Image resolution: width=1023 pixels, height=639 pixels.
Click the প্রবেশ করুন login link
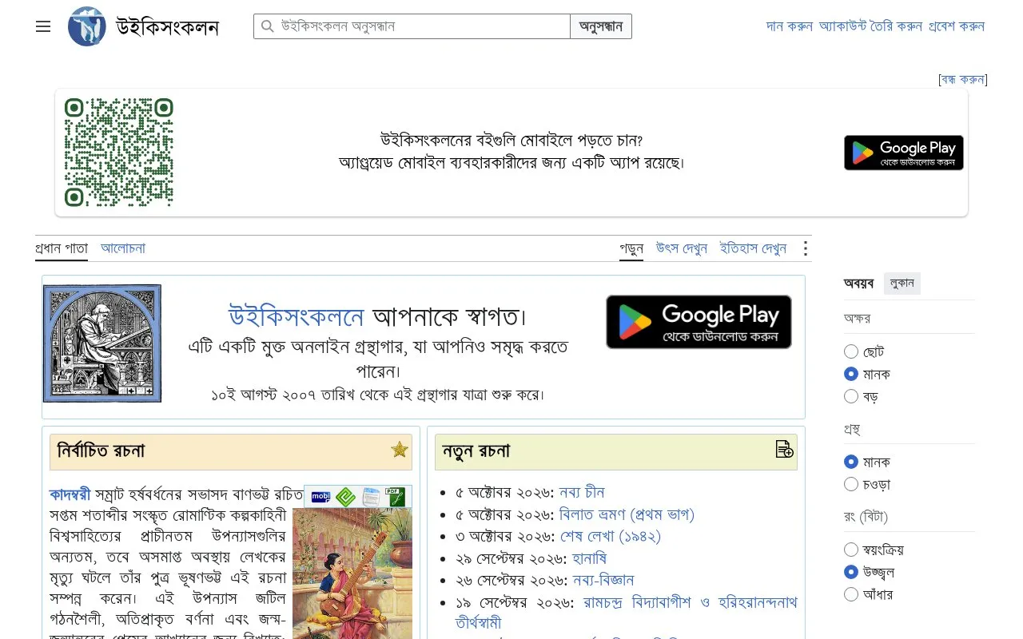click(957, 26)
